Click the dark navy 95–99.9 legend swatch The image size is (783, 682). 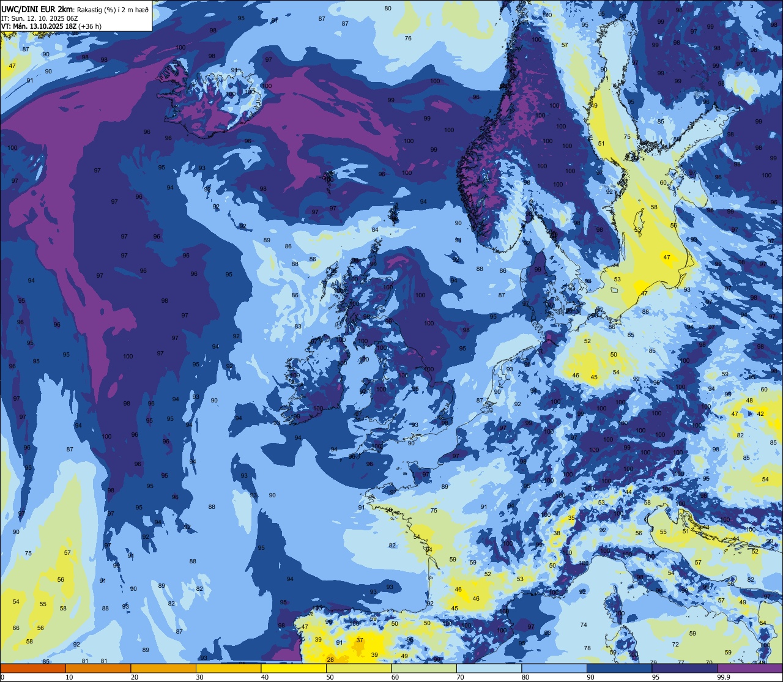(x=685, y=669)
